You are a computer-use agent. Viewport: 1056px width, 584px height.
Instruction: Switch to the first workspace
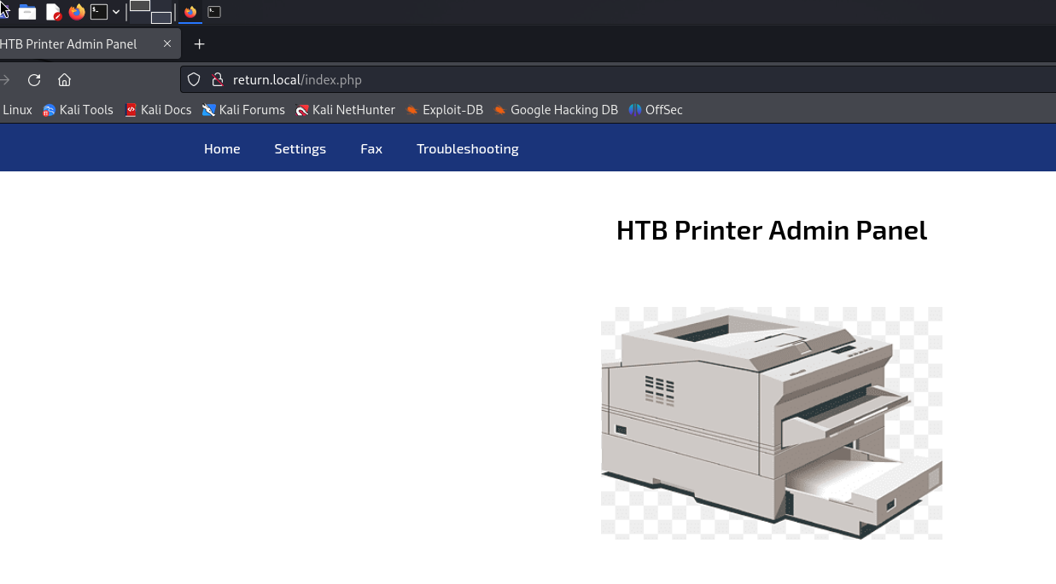[140, 6]
